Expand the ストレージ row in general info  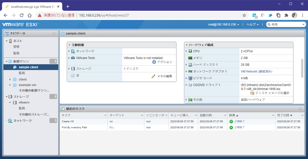tap(69, 69)
